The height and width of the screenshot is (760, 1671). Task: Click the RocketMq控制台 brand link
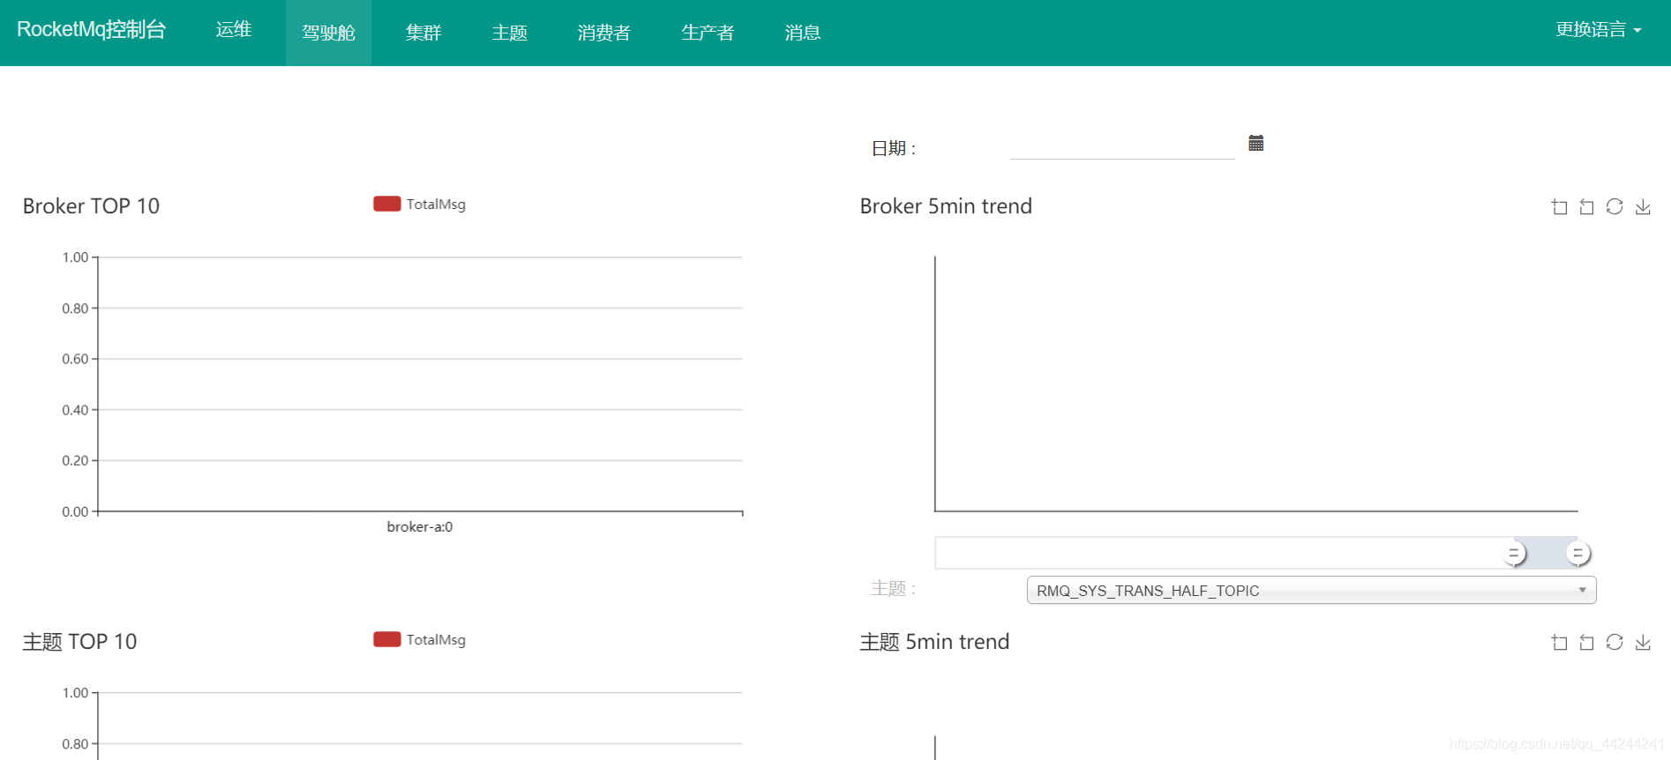coord(92,29)
